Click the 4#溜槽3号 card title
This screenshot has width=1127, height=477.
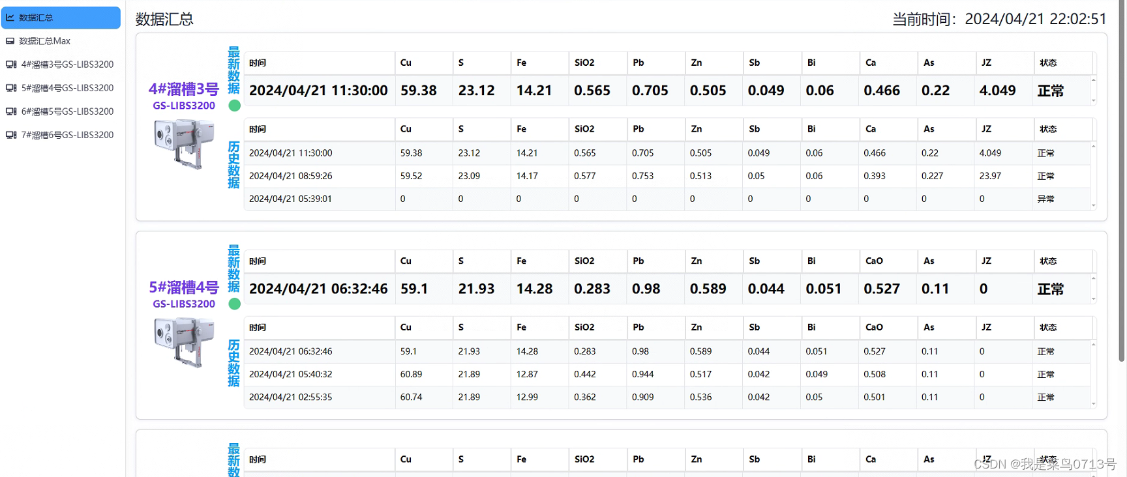pyautogui.click(x=184, y=89)
